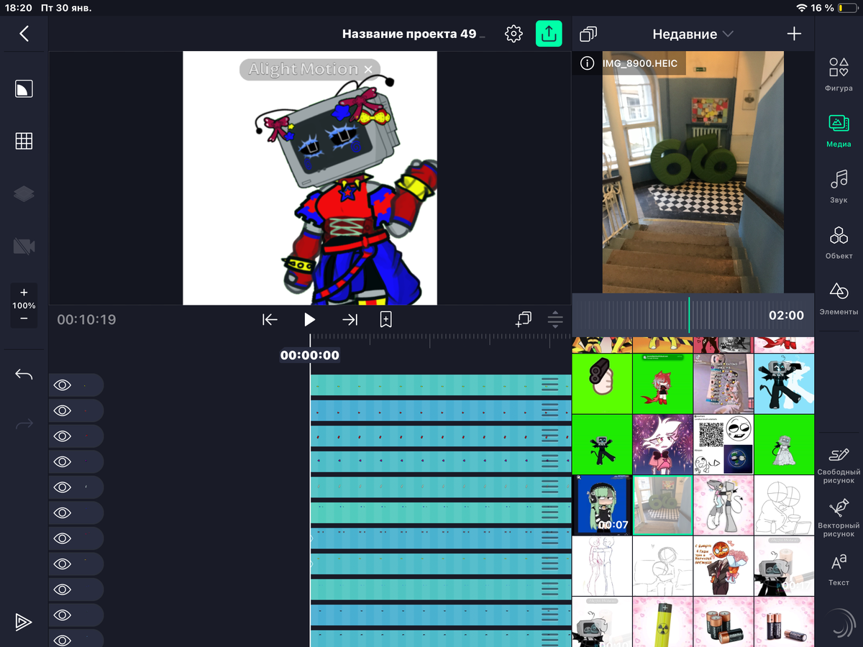The height and width of the screenshot is (647, 863).
Task: Click the large IMG_8900 staircase preview image
Action: (x=693, y=173)
